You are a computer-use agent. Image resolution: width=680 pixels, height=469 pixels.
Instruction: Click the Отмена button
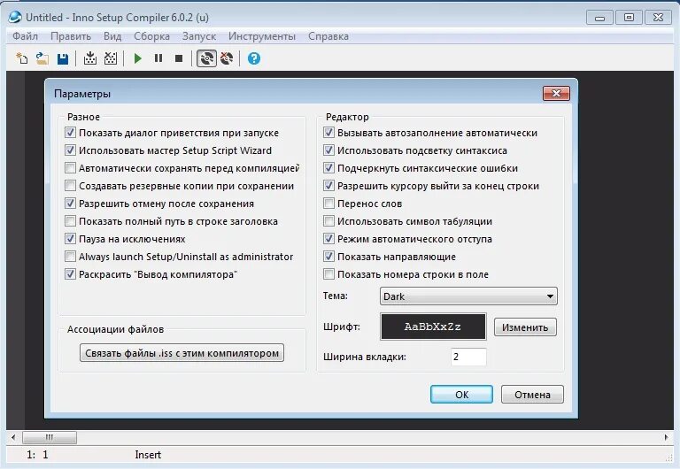(532, 395)
